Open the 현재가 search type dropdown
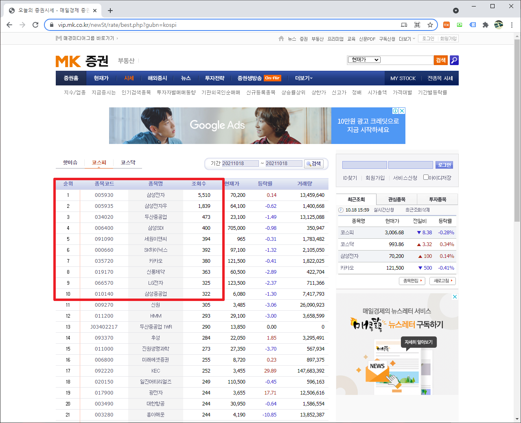521x423 pixels. click(364, 60)
